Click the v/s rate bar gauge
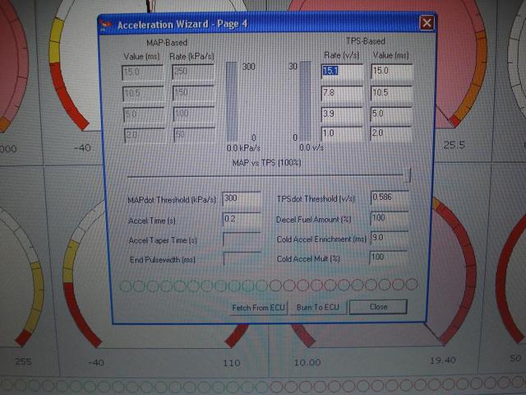 pos(305,100)
